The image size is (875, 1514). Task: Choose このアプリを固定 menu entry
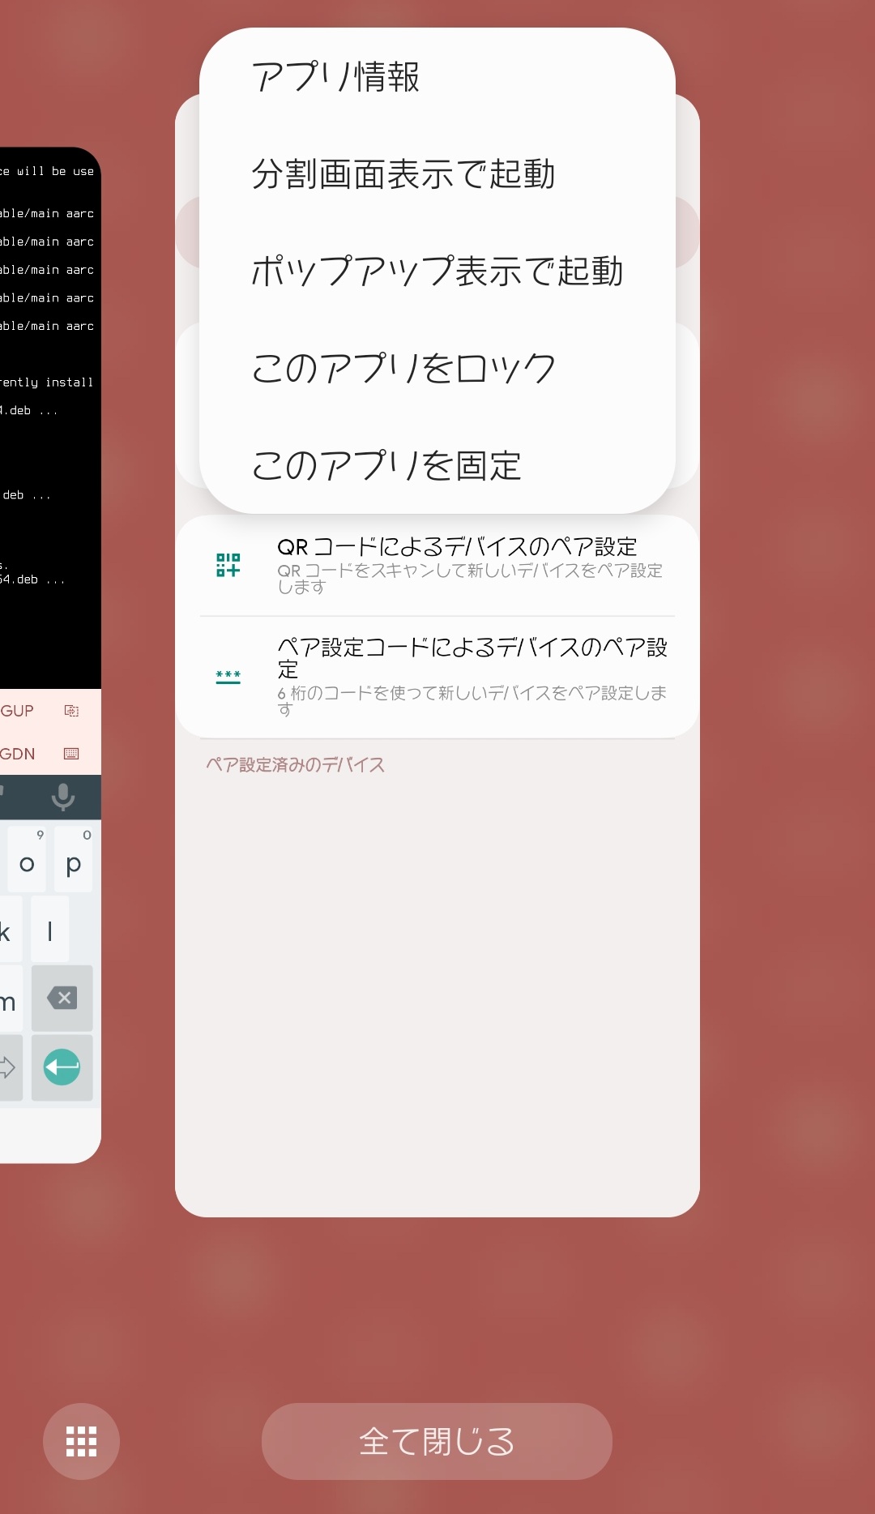point(386,466)
